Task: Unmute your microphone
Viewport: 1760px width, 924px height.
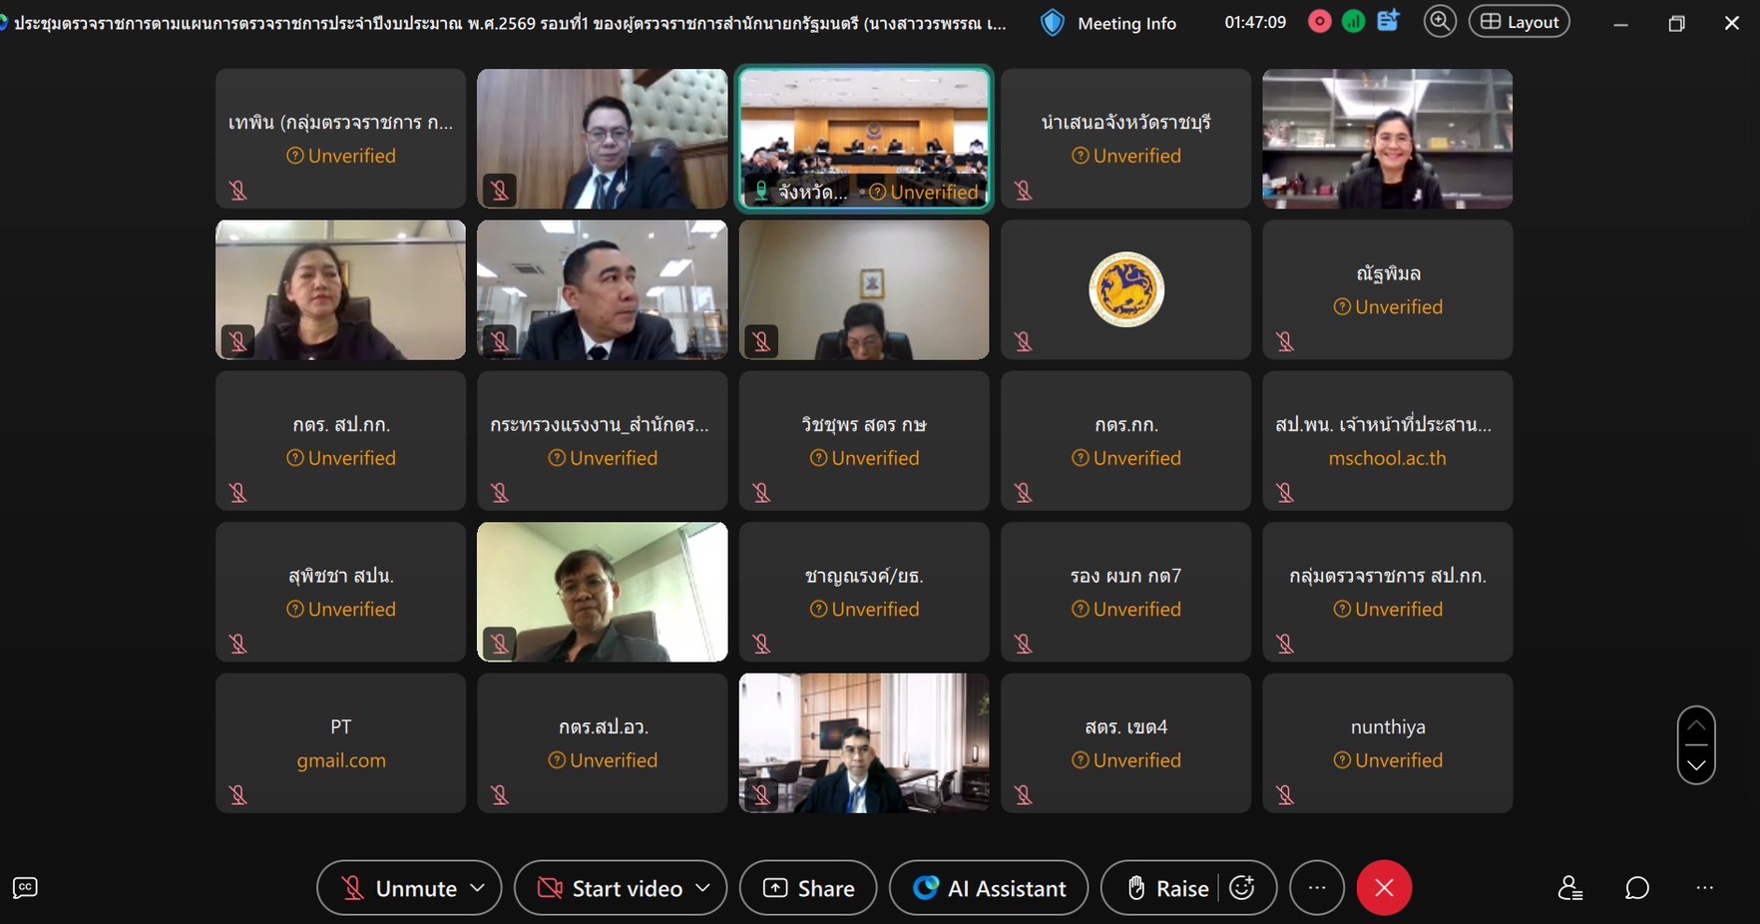Action: [399, 888]
